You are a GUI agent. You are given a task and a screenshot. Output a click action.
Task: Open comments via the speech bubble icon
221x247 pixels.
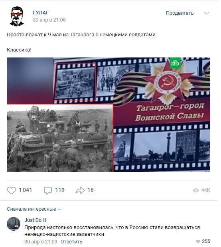[48, 190]
